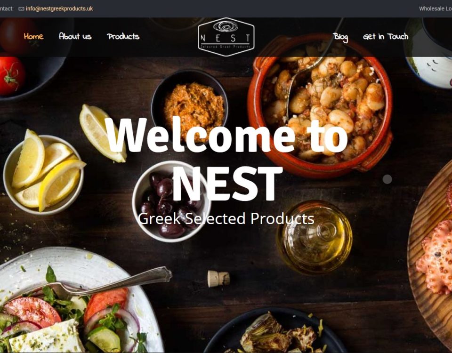Open the About us page
Image resolution: width=452 pixels, height=353 pixels.
pyautogui.click(x=75, y=36)
